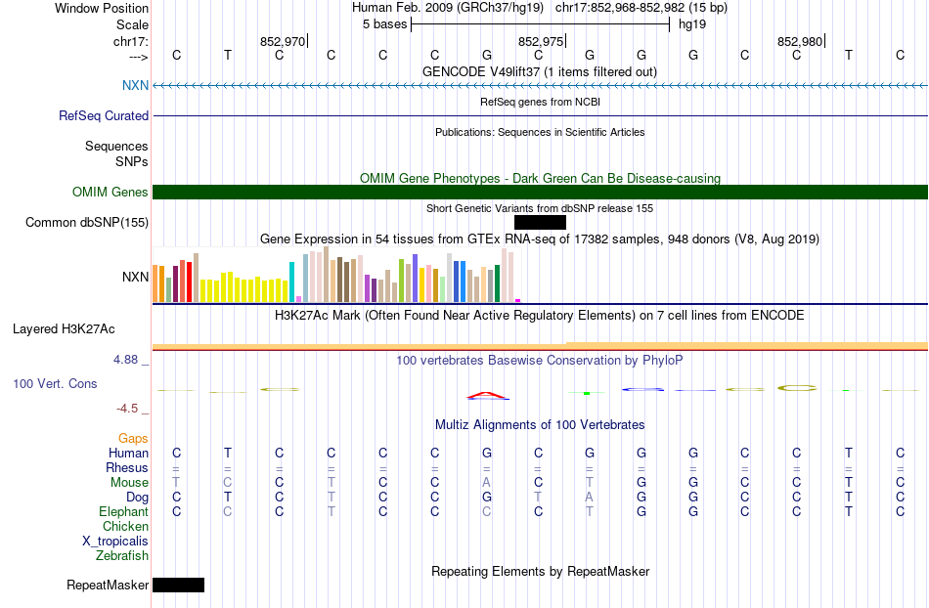
Task: Click the red PhyloP conservation peak
Action: 487,396
